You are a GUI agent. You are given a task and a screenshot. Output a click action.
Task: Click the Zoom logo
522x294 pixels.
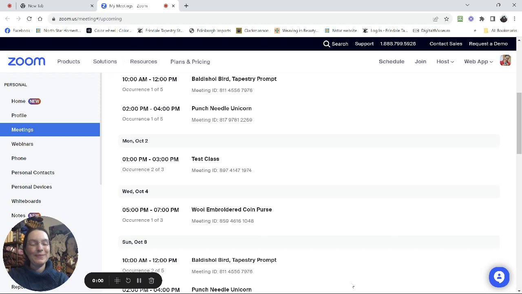27,61
